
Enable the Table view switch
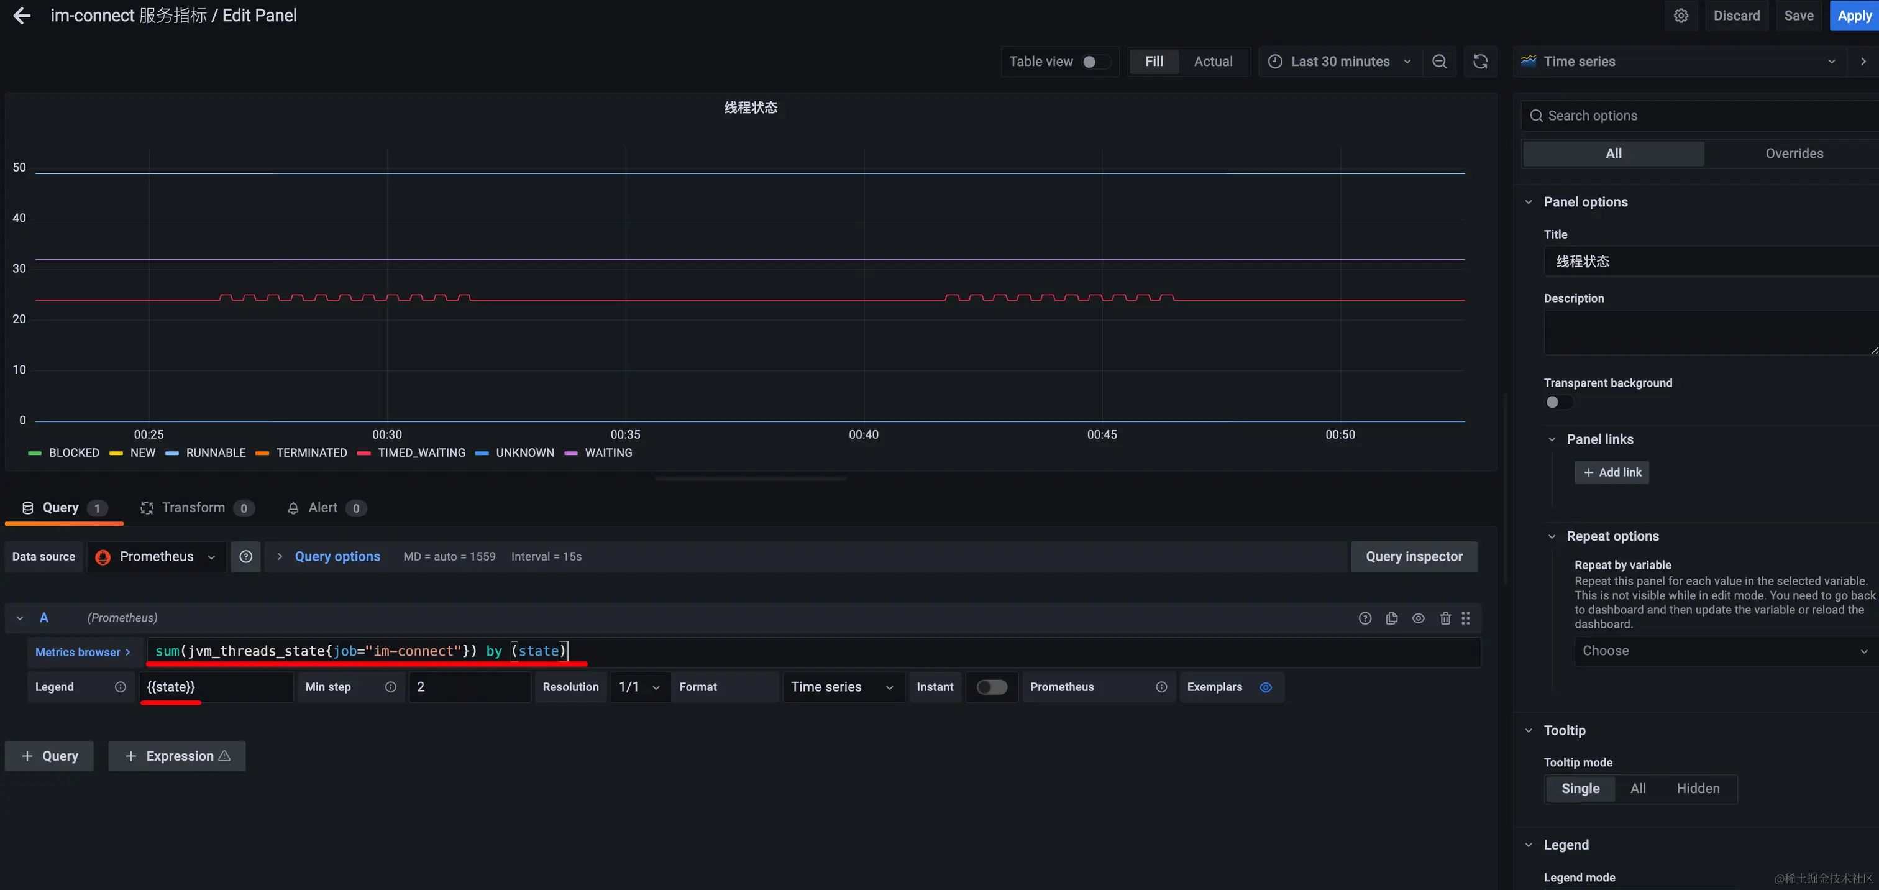pos(1095,62)
